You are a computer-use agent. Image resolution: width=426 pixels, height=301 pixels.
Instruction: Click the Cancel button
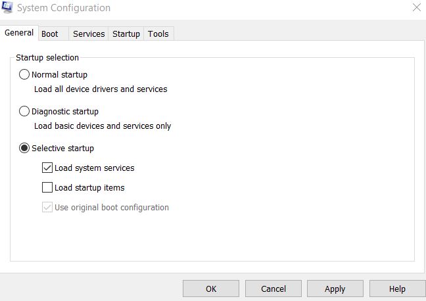pos(273,289)
